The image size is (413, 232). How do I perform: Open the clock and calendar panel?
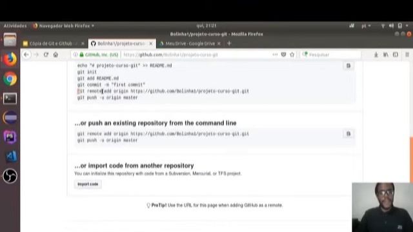pyautogui.click(x=206, y=26)
